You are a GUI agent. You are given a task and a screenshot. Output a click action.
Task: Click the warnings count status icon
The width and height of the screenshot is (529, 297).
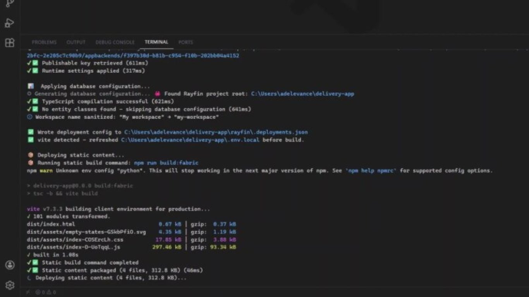point(52,292)
